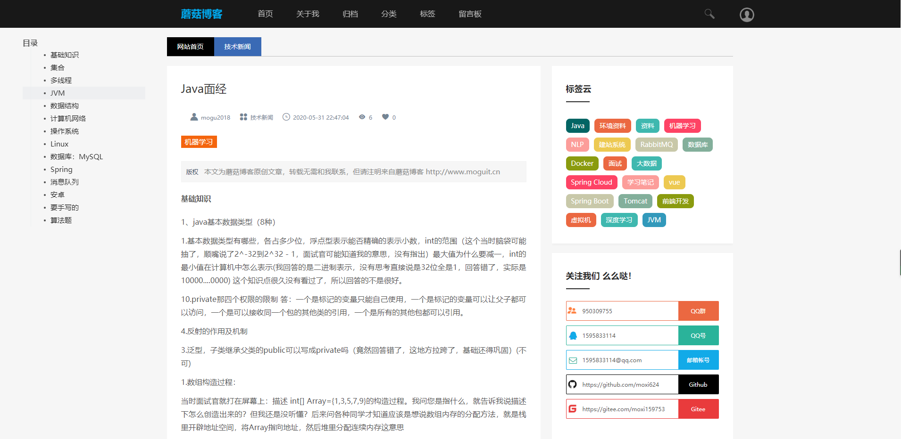The width and height of the screenshot is (901, 439).
Task: Open the Github button link
Action: pyautogui.click(x=699, y=384)
